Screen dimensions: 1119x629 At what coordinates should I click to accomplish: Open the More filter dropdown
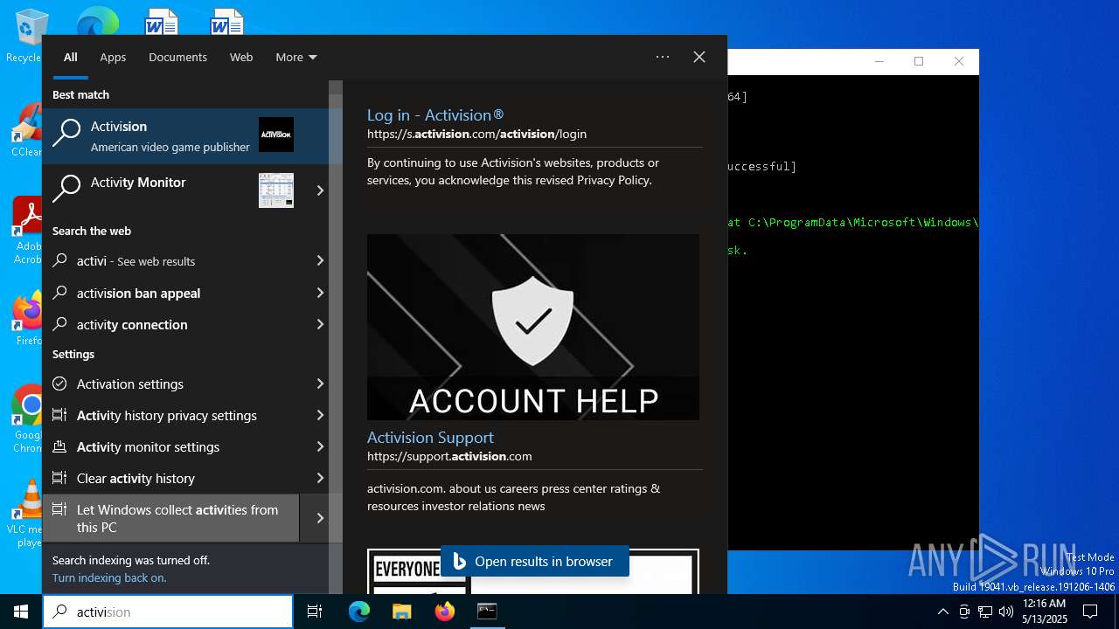(x=296, y=57)
